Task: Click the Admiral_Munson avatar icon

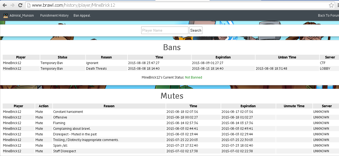Action: pyautogui.click(x=6, y=16)
